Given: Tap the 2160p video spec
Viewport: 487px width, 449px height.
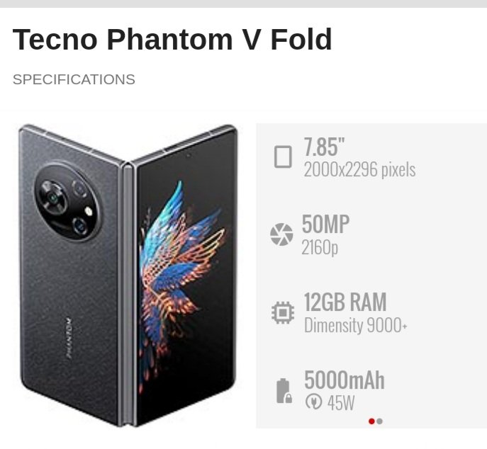Looking at the screenshot, I should (320, 248).
